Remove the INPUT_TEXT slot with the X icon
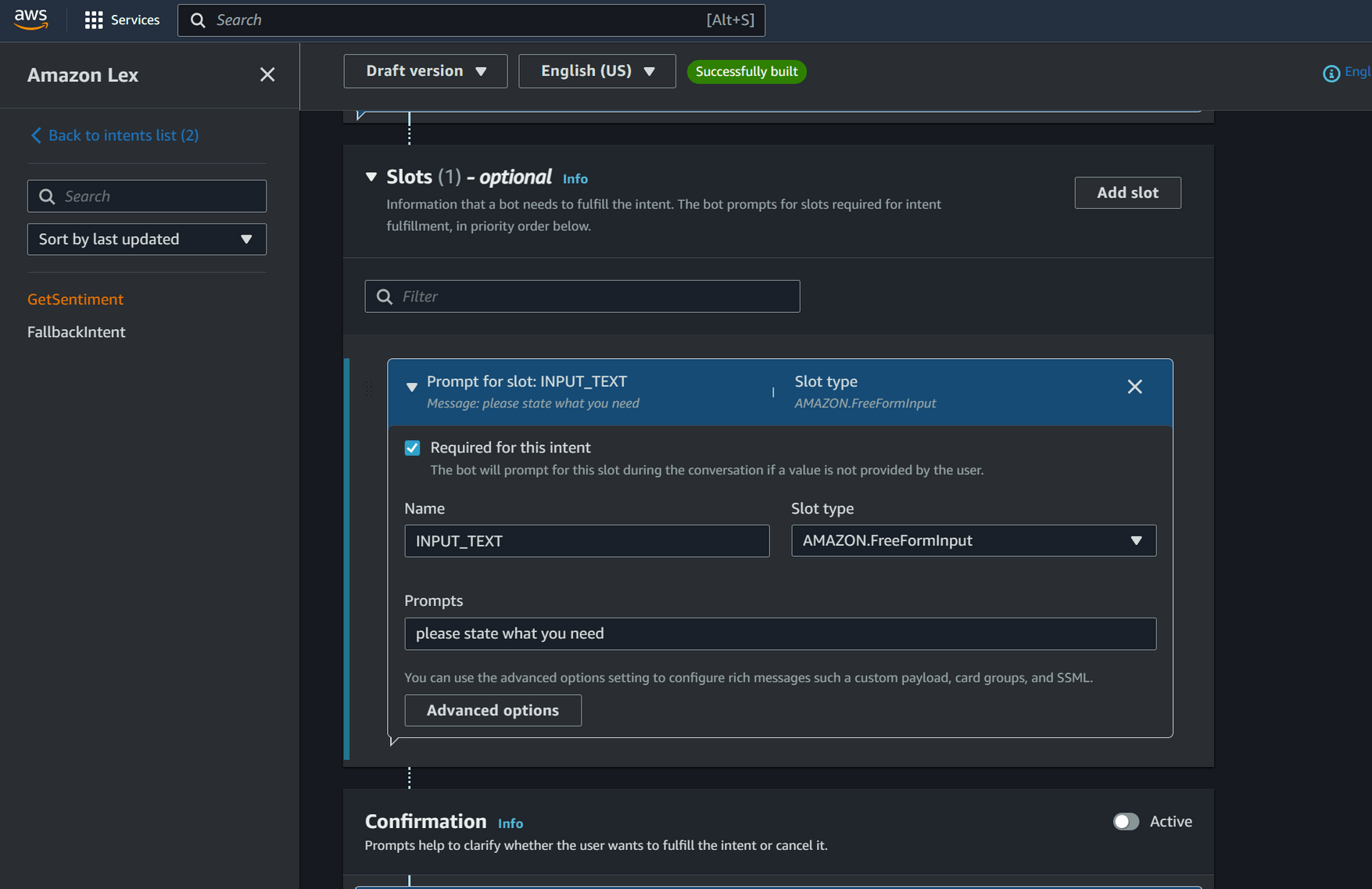This screenshot has width=1372, height=889. (1134, 386)
